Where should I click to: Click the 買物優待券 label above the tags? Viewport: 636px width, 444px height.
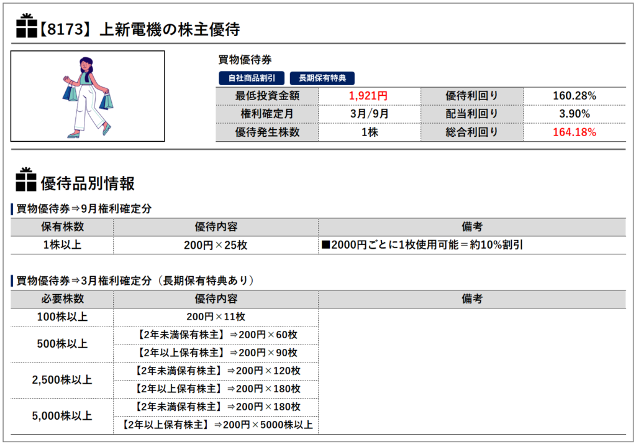245,60
